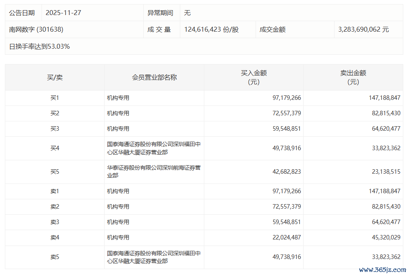Click the 会员营业部名称 column header
This screenshot has width=409, height=276.
[x=154, y=77]
